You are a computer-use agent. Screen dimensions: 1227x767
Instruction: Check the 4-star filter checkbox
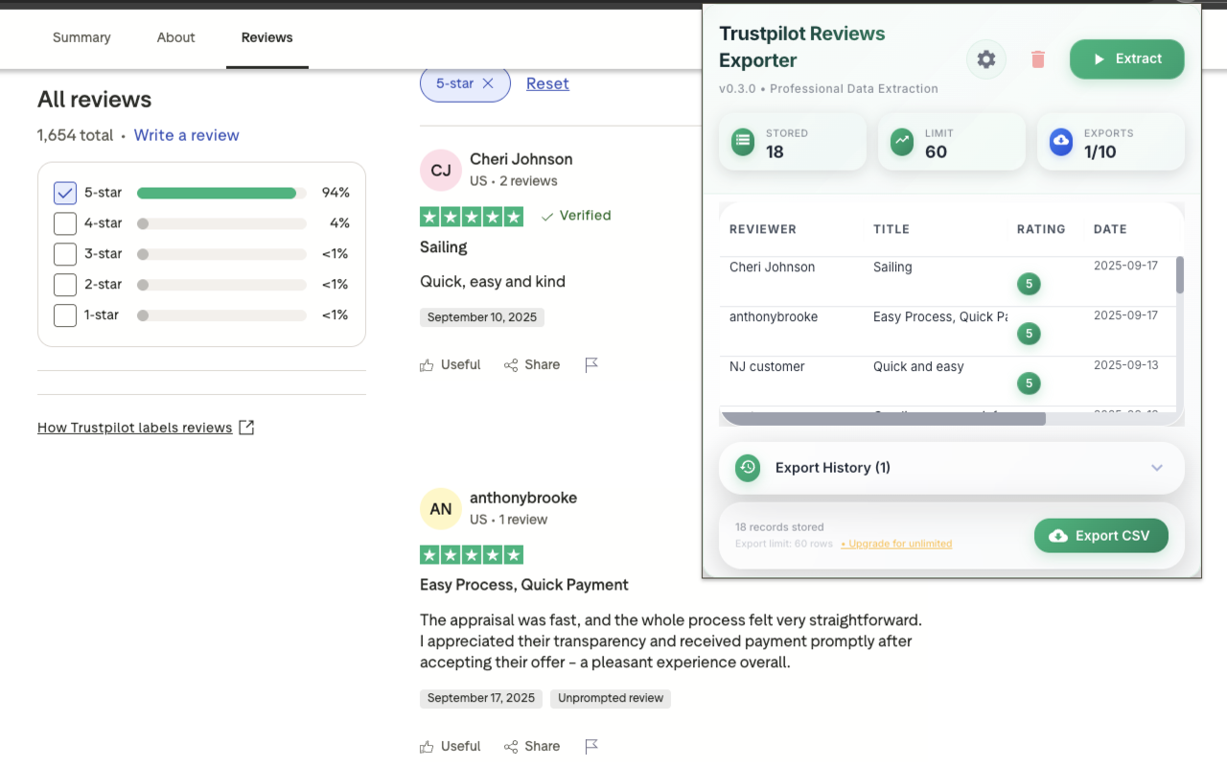click(x=65, y=223)
